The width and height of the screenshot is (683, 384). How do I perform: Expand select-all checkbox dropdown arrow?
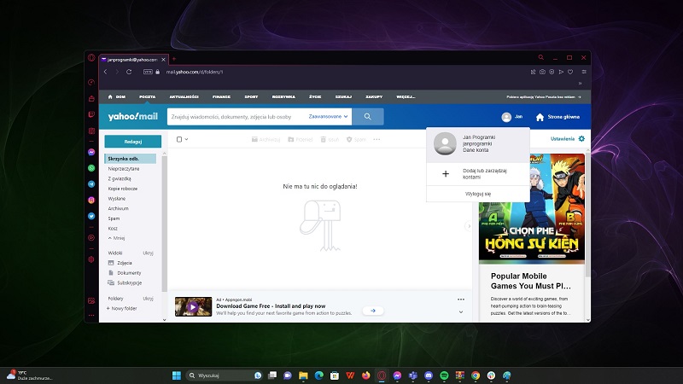[x=186, y=139]
